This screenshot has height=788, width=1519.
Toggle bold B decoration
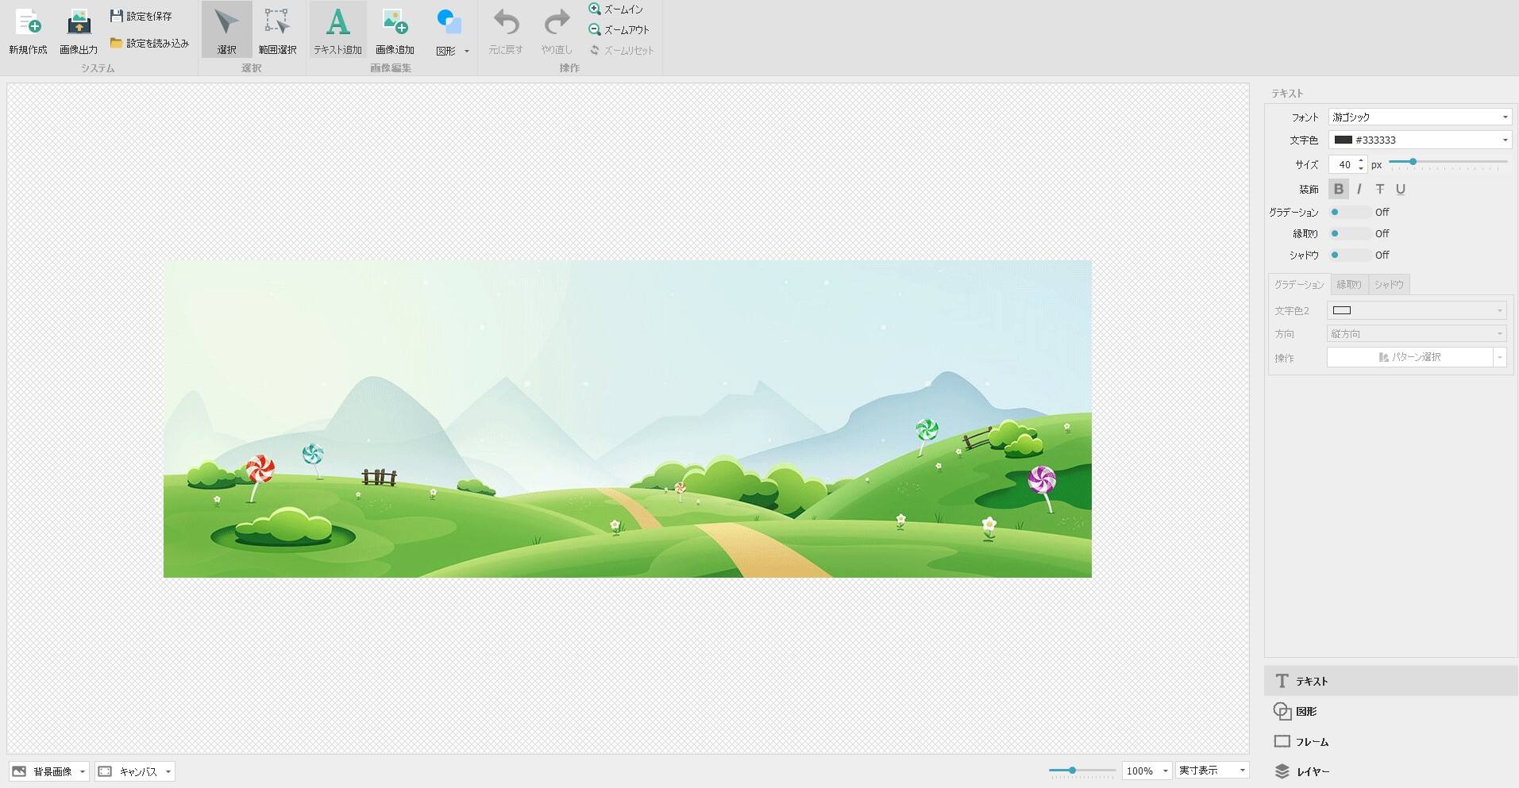point(1339,189)
